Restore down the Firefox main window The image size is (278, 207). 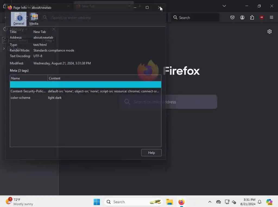(x=259, y=6)
